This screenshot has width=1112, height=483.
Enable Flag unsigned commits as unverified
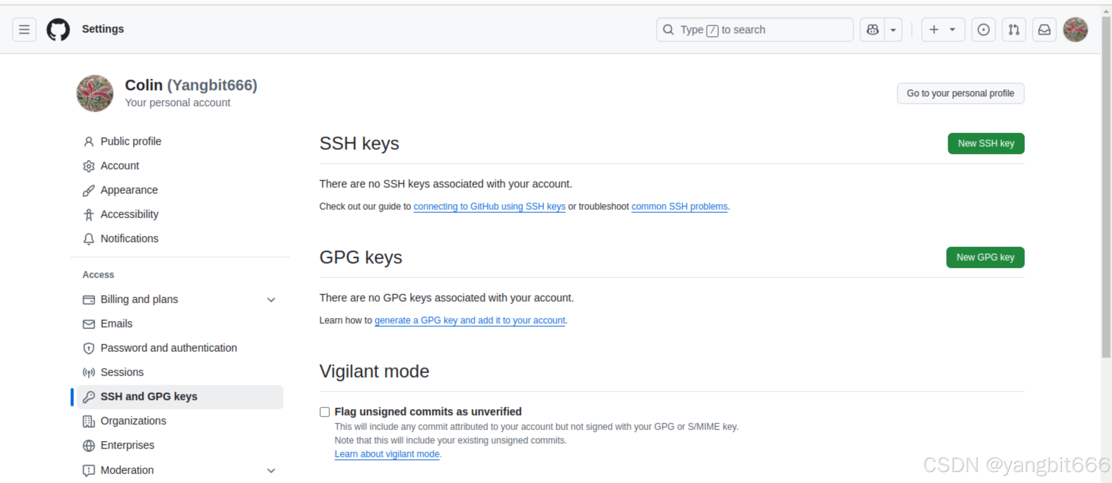click(x=325, y=412)
